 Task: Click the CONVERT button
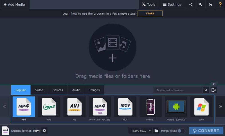tap(206, 131)
